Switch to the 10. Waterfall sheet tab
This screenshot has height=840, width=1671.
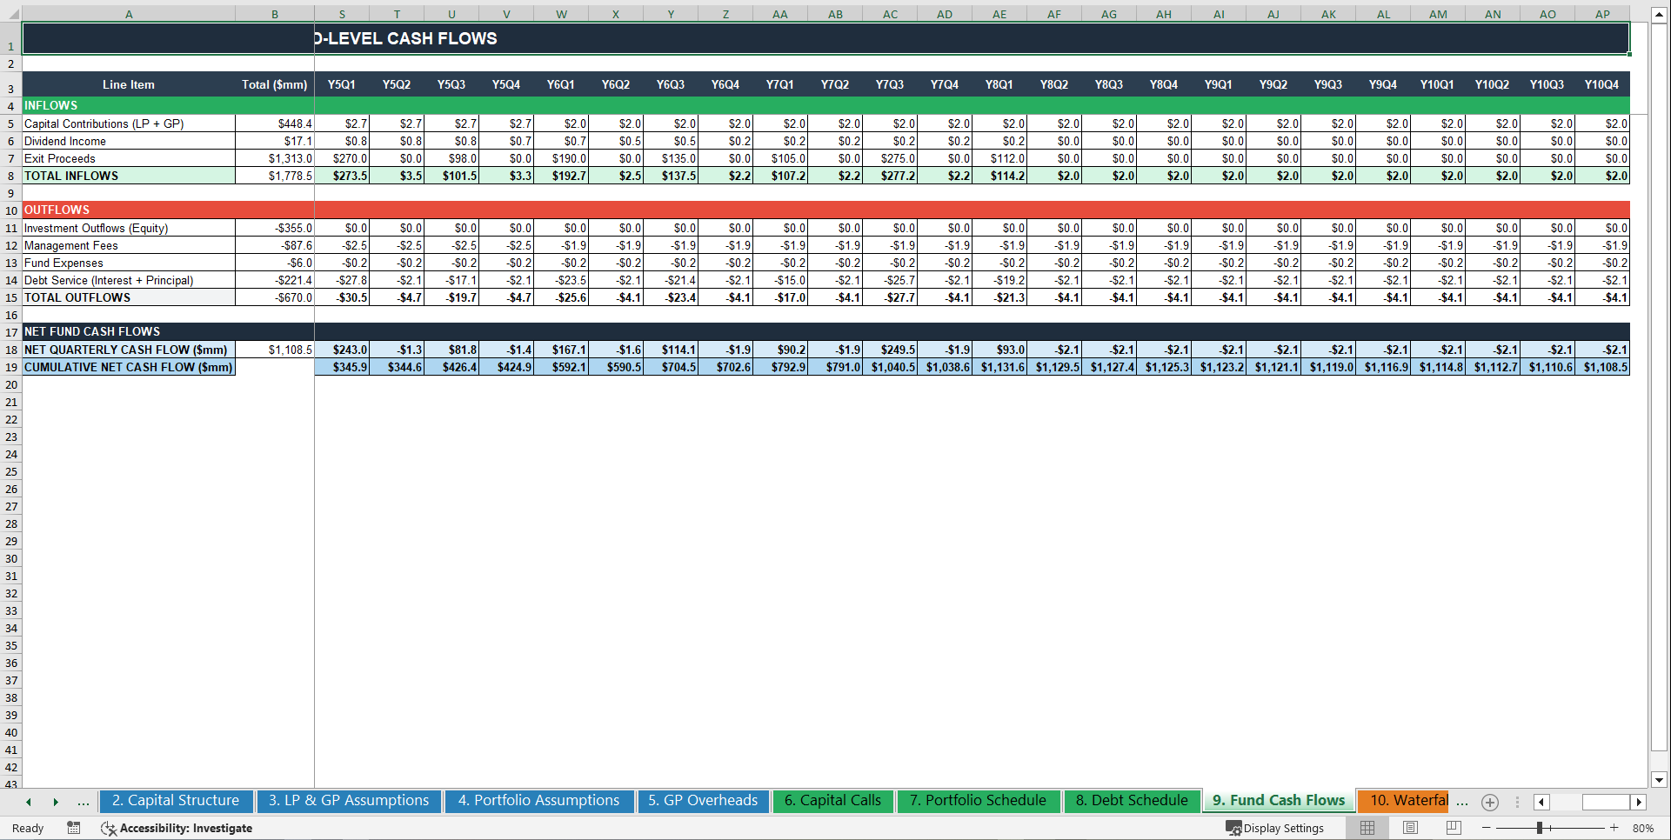(1403, 800)
